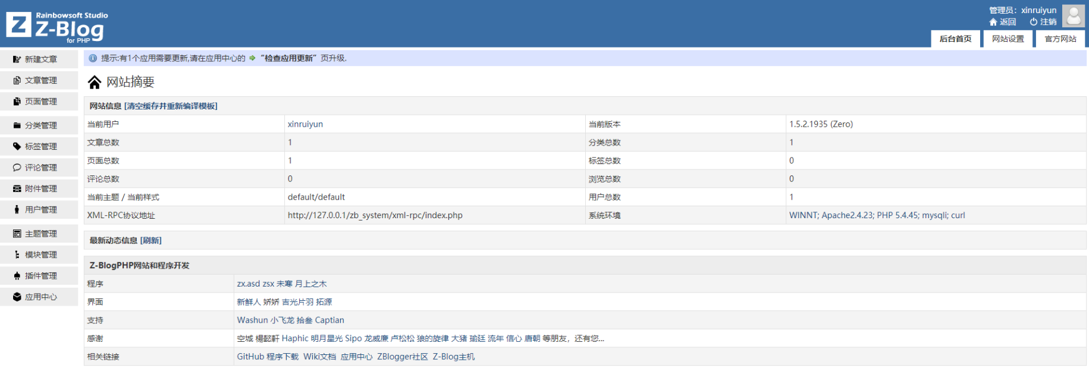Click the 模块管理 module icon
This screenshot has height=368, width=1089.
tap(17, 254)
